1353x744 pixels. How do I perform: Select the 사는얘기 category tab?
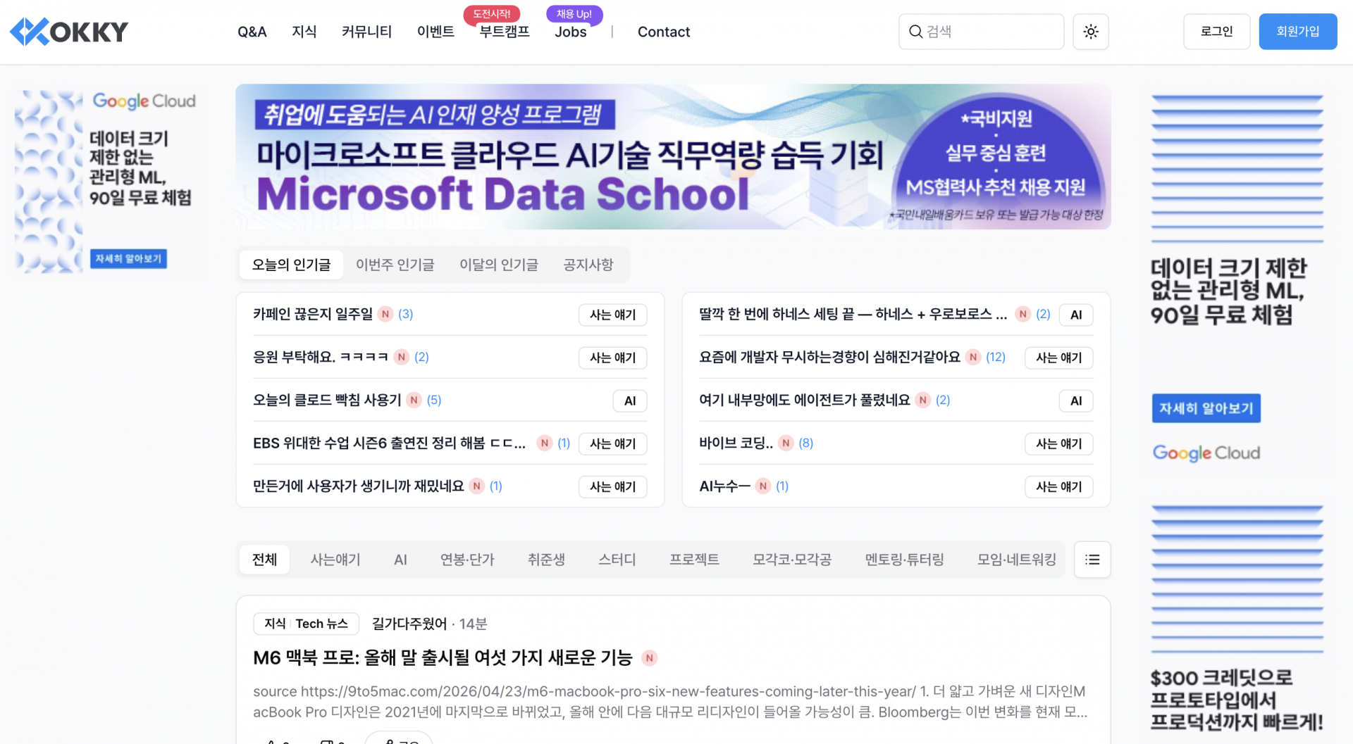[x=335, y=560]
